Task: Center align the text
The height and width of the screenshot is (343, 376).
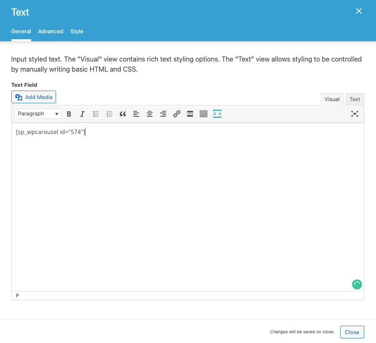Action: 149,114
